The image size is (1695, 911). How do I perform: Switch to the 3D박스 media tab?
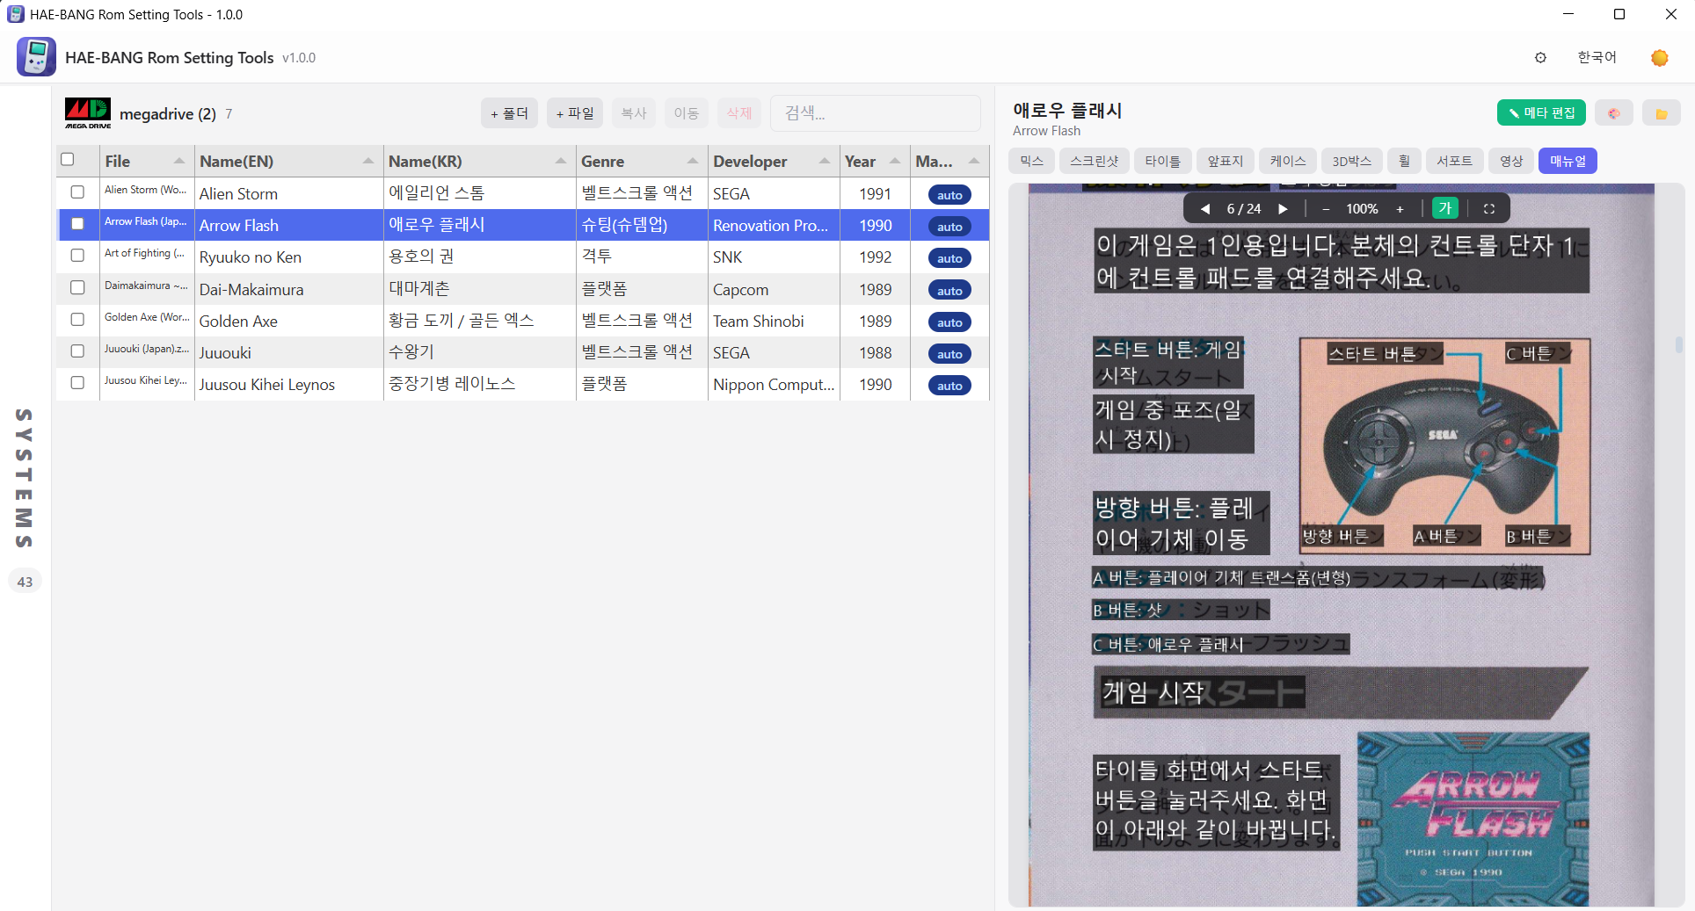[1351, 161]
